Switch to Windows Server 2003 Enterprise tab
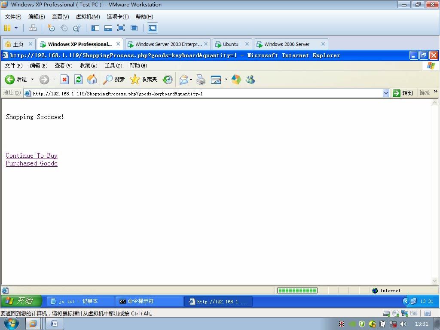The width and height of the screenshot is (440, 330). (x=168, y=44)
